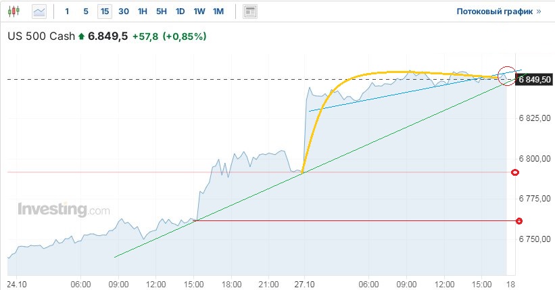The width and height of the screenshot is (555, 290).
Task: Click the red circle annotation at the chart tip
Action: 506,76
